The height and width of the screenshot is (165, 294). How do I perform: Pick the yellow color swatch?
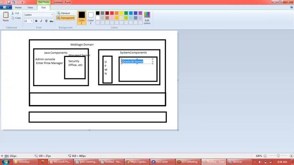pyautogui.click(x=121, y=13)
